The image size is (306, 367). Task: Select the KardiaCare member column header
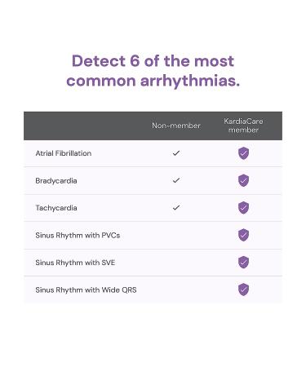(x=243, y=126)
